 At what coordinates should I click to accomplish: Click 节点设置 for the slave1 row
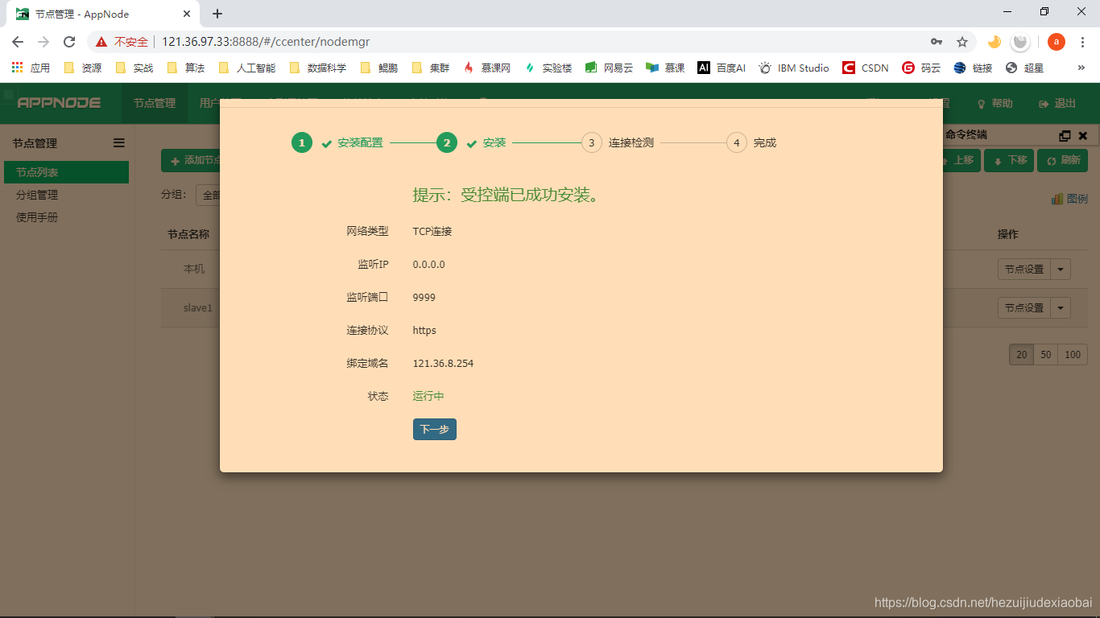(1024, 307)
